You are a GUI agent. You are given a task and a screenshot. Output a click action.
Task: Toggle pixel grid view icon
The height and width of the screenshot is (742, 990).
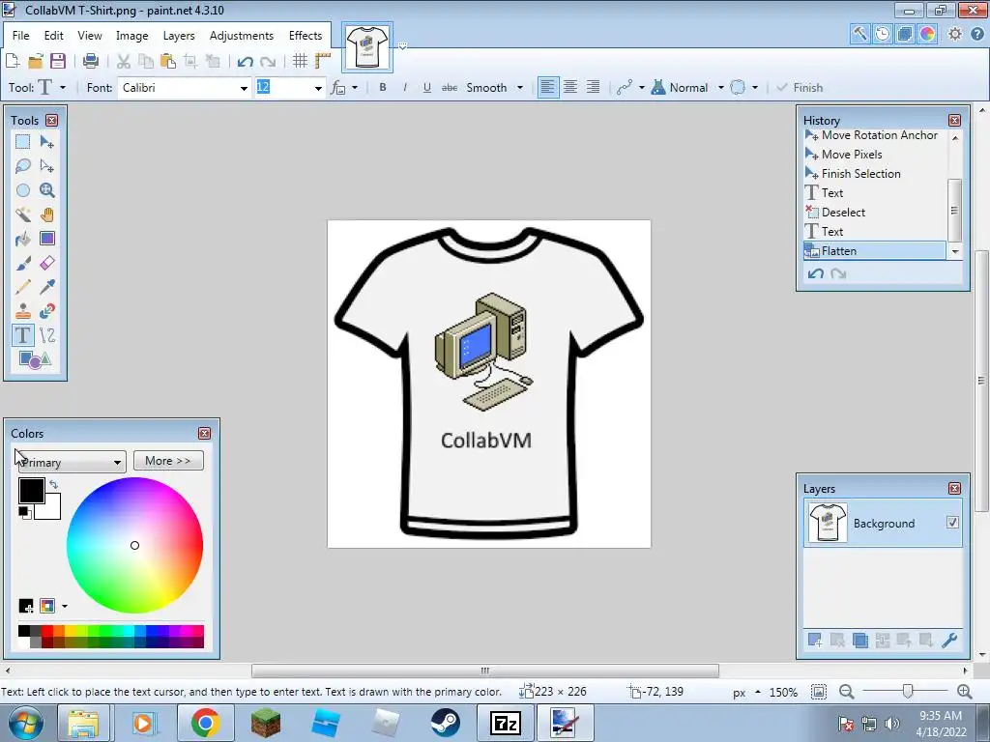point(300,61)
